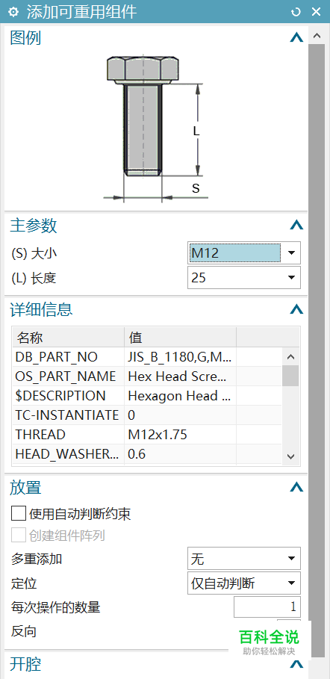Click the 每次操作的数量 input field
This screenshot has height=679, width=330.
click(x=267, y=607)
